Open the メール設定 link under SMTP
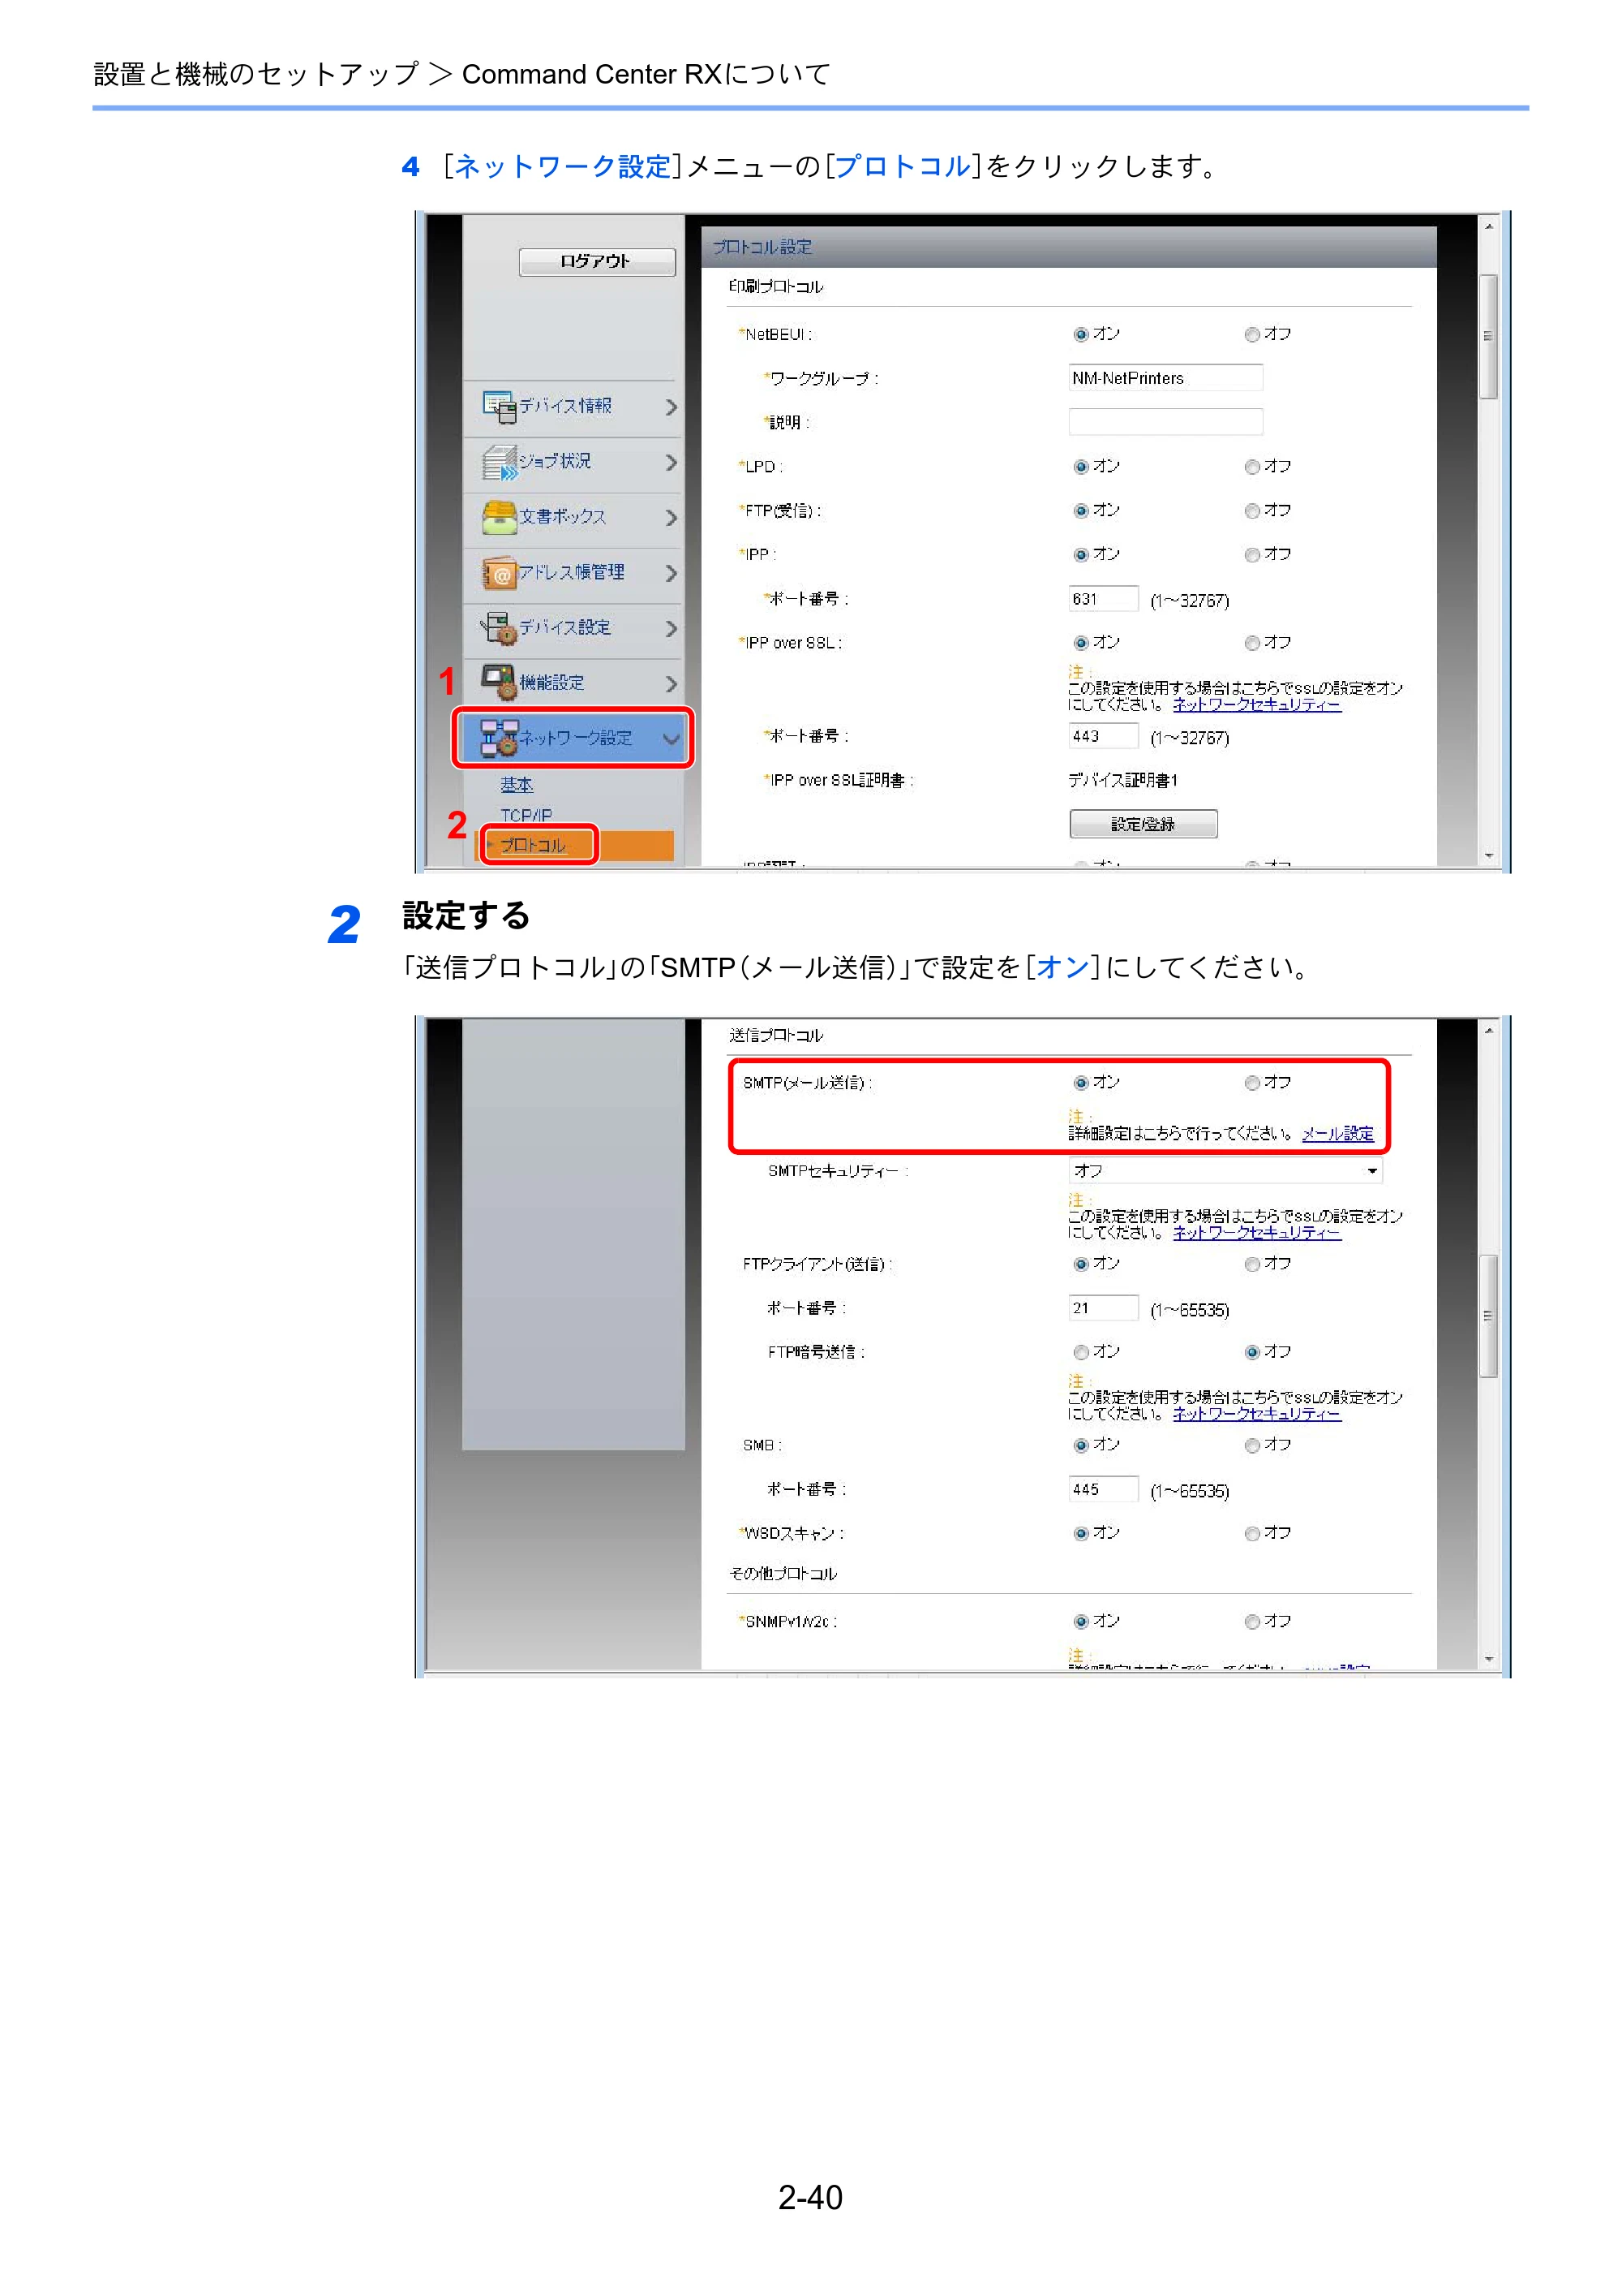The height and width of the screenshot is (2296, 1622). tap(1337, 1133)
